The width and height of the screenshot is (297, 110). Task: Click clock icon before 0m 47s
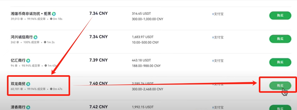point(51,89)
